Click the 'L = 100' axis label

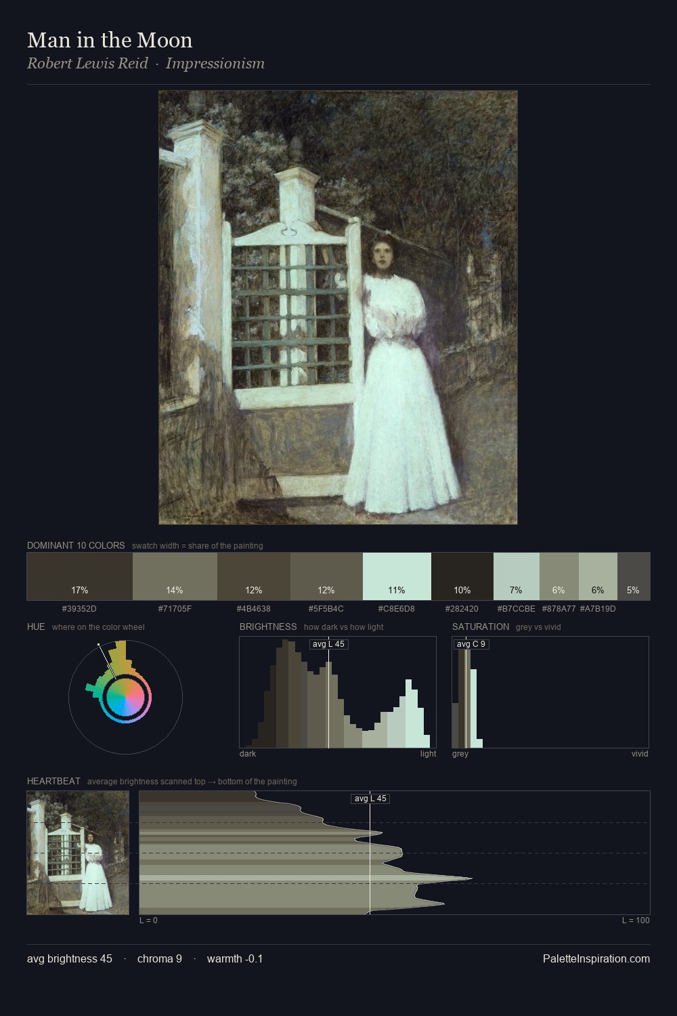point(636,920)
